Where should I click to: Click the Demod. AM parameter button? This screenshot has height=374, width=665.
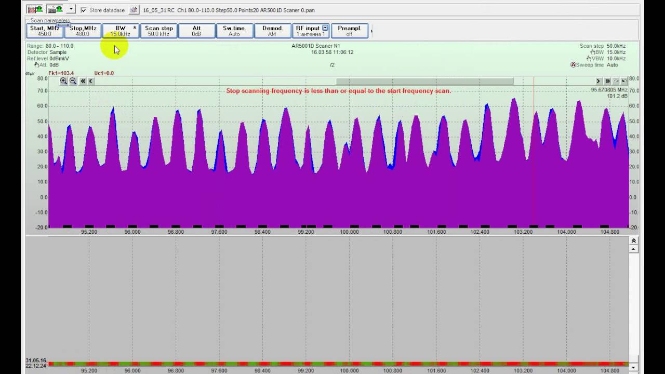pyautogui.click(x=272, y=31)
